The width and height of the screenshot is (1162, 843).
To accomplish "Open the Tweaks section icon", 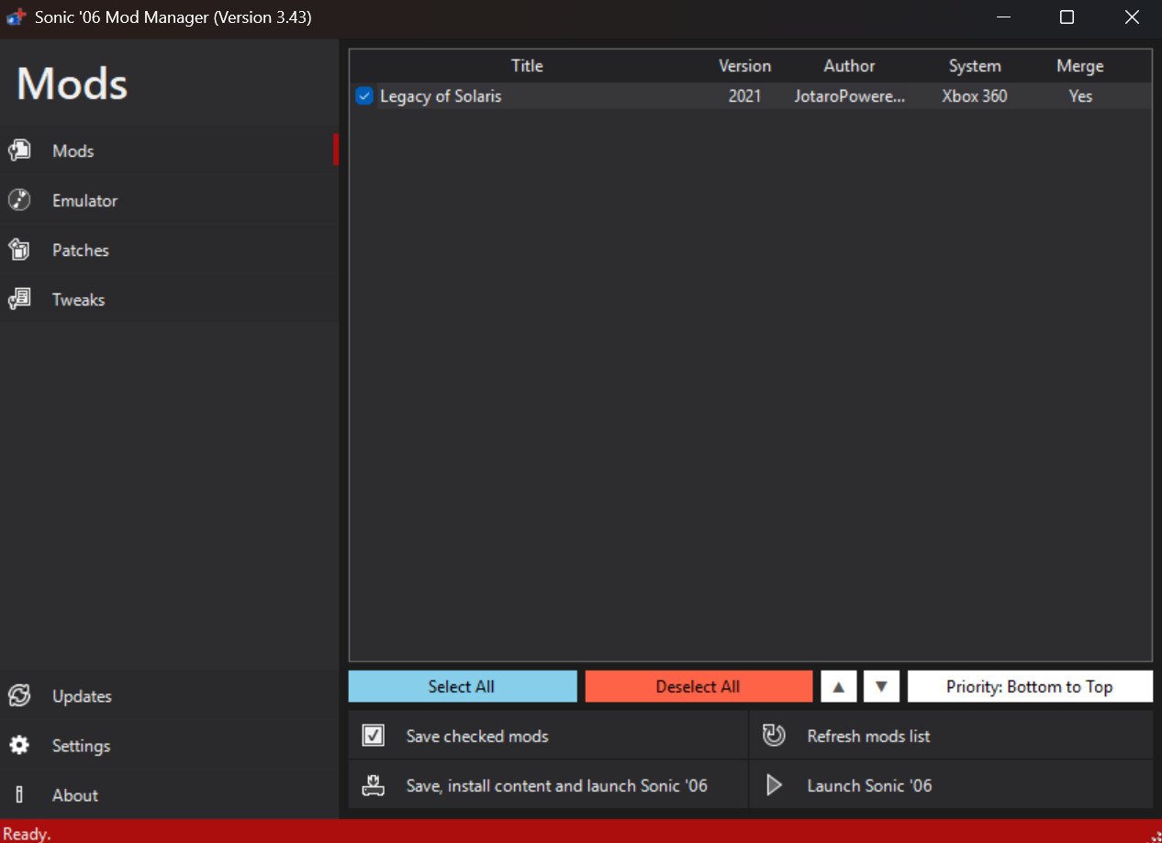I will tap(19, 299).
